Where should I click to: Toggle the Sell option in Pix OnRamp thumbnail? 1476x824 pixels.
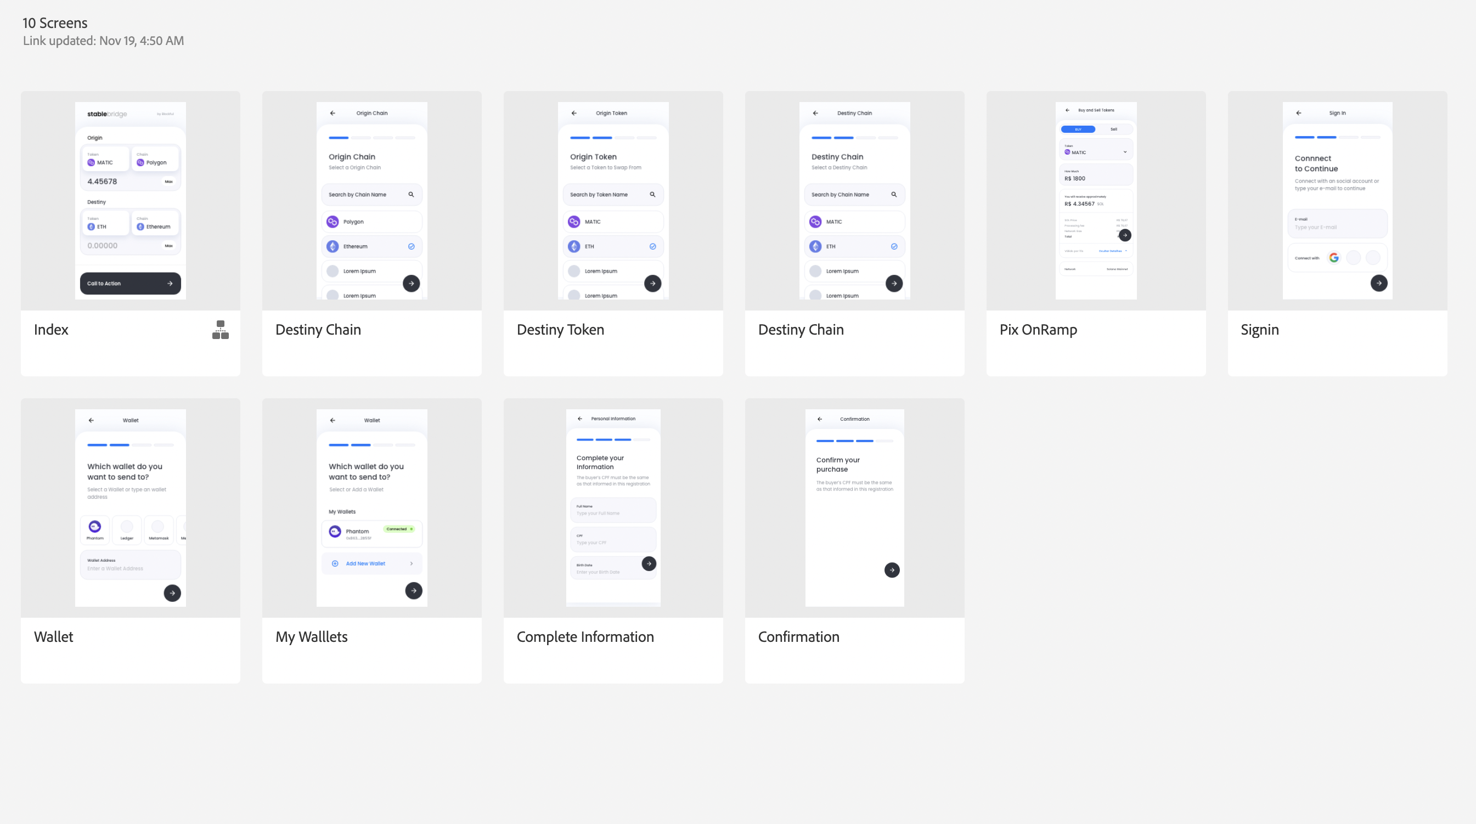click(1113, 129)
